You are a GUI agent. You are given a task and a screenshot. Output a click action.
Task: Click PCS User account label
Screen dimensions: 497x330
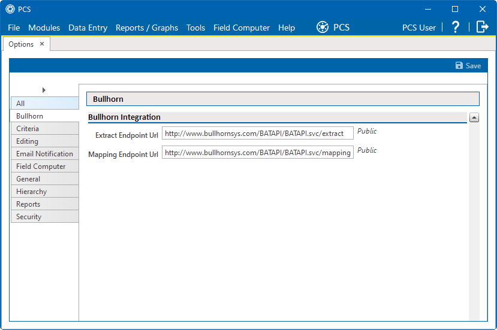click(x=419, y=28)
